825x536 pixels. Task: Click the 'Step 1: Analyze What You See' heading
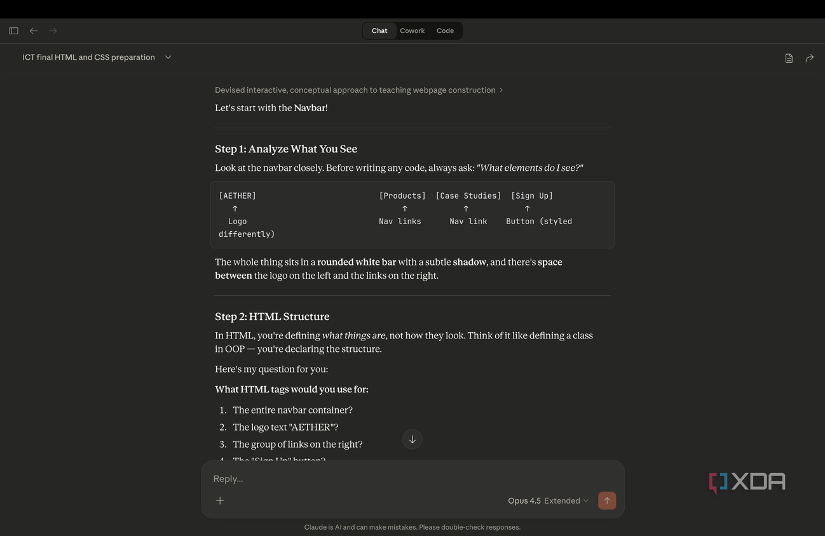click(x=286, y=149)
